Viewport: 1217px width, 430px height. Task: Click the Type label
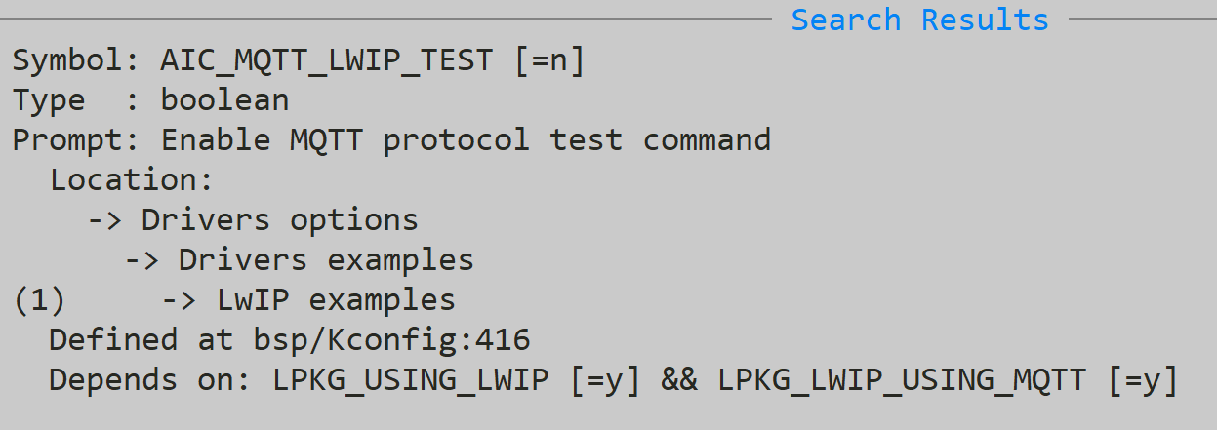click(x=49, y=99)
